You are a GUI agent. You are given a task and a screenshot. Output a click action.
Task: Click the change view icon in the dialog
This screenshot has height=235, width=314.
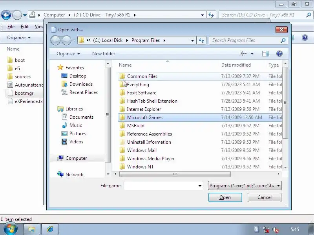point(243,54)
